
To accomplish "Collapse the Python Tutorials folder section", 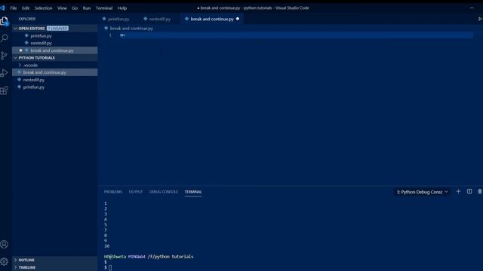I will pyautogui.click(x=15, y=58).
